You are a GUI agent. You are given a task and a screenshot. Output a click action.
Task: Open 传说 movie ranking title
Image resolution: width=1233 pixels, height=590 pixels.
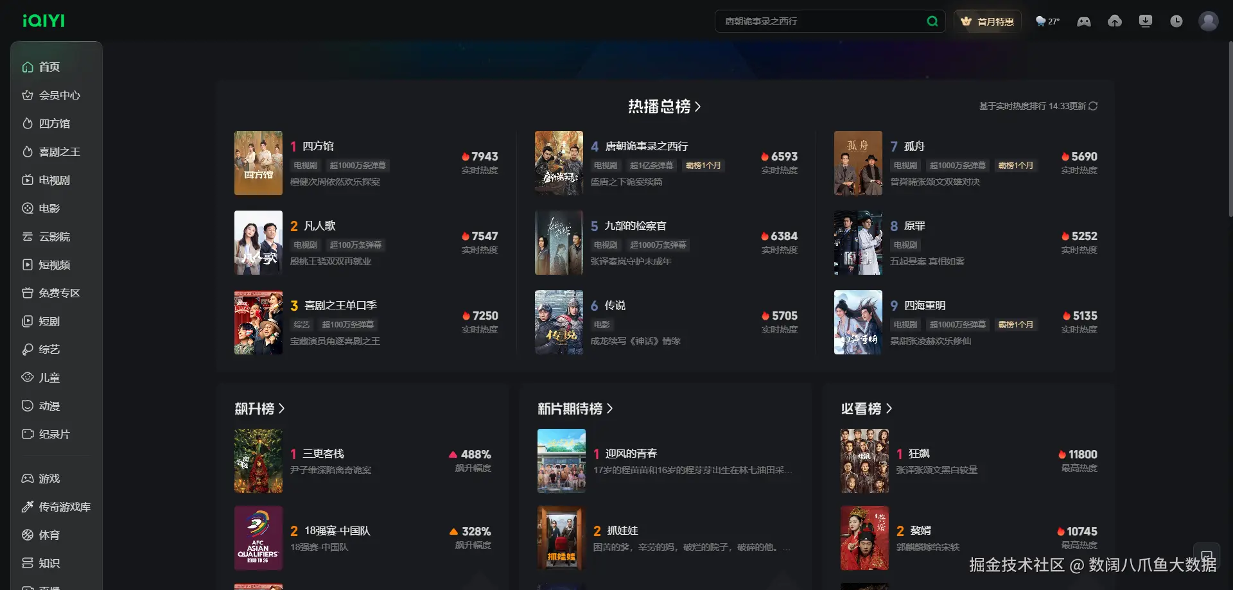[x=615, y=306]
